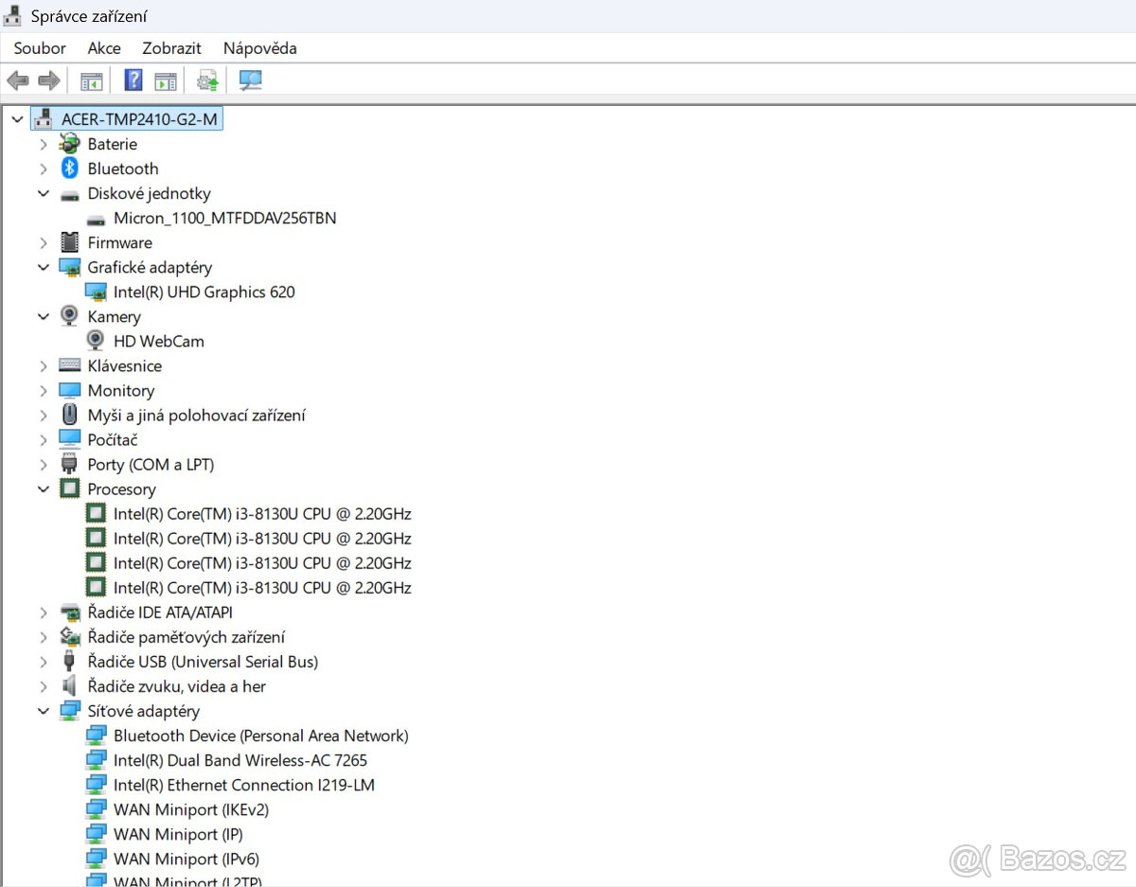Image resolution: width=1136 pixels, height=887 pixels.
Task: Select the Update driver toolbar icon
Action: click(x=206, y=80)
